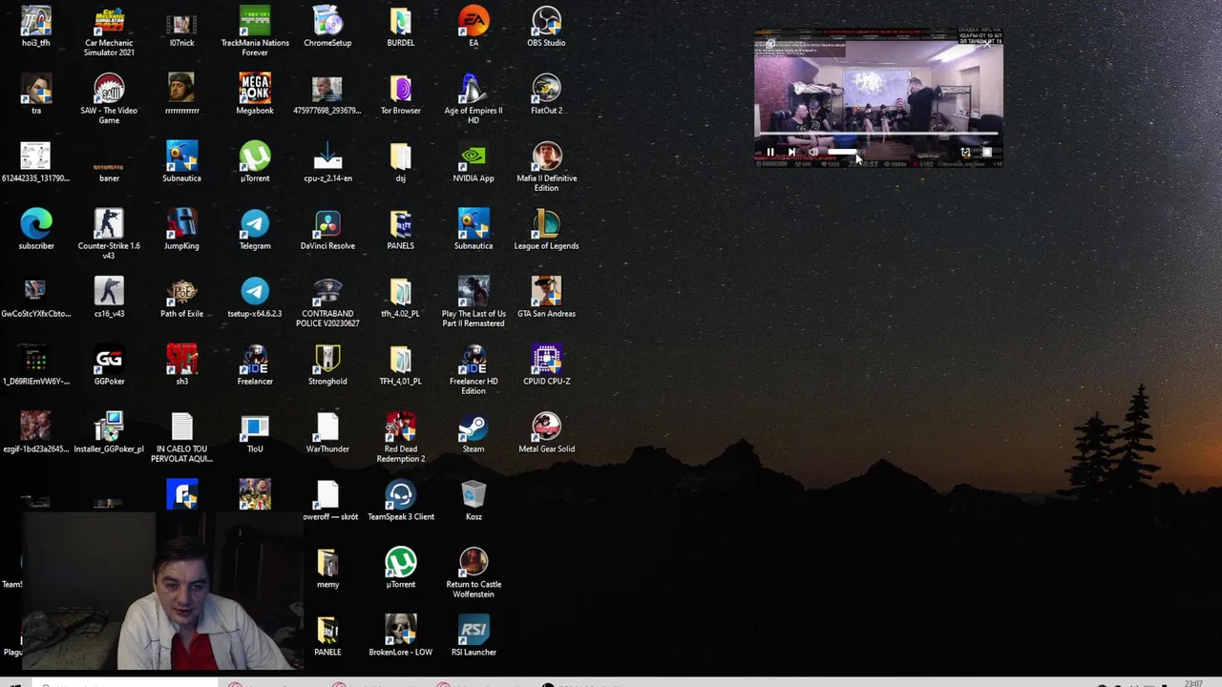Open the Telegram app shortcut
The width and height of the screenshot is (1222, 687).
click(255, 229)
